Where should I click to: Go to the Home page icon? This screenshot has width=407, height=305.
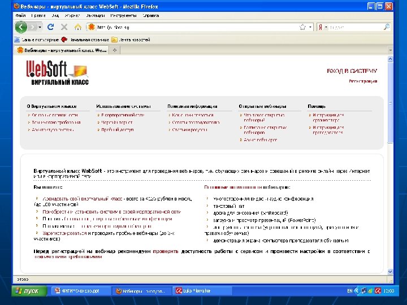pyautogui.click(x=78, y=27)
